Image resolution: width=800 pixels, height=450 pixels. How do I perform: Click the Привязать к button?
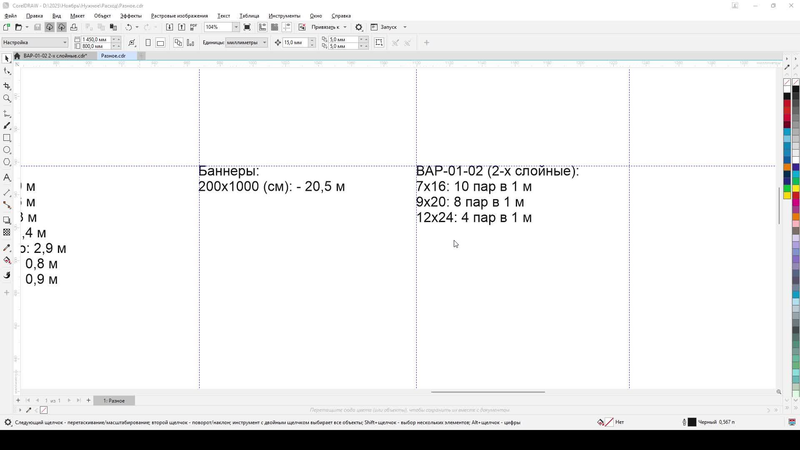pos(325,27)
